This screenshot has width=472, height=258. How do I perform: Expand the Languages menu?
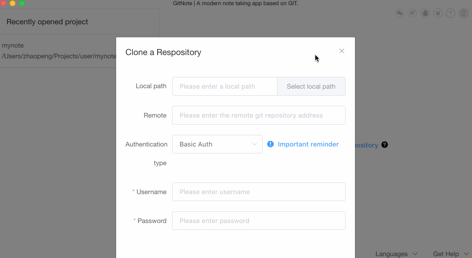[396, 254]
